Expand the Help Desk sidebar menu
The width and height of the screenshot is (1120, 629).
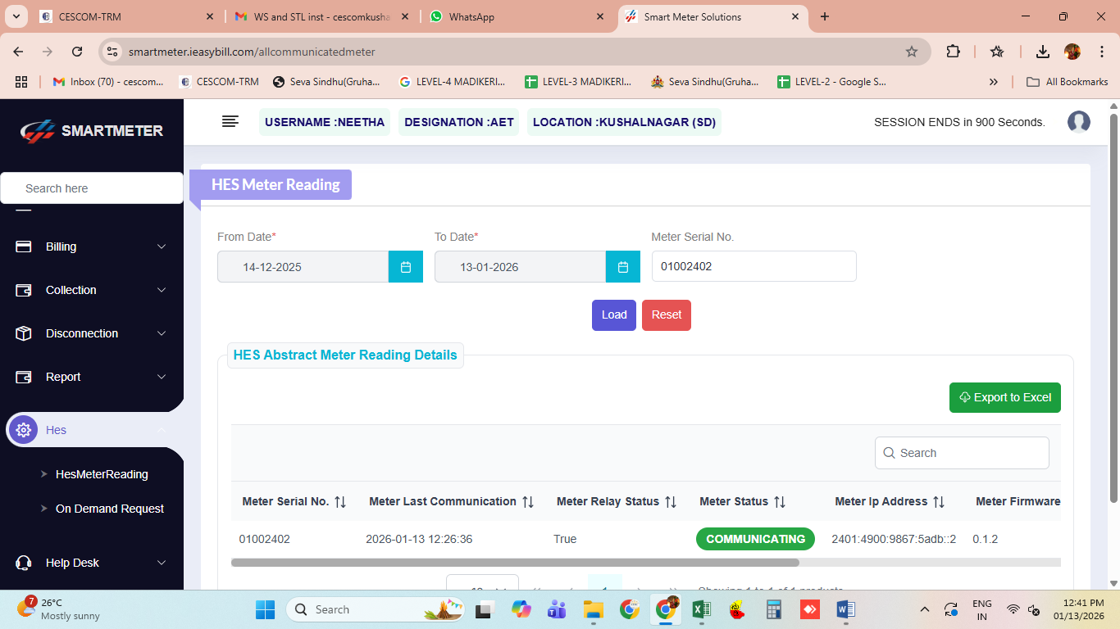[92, 563]
